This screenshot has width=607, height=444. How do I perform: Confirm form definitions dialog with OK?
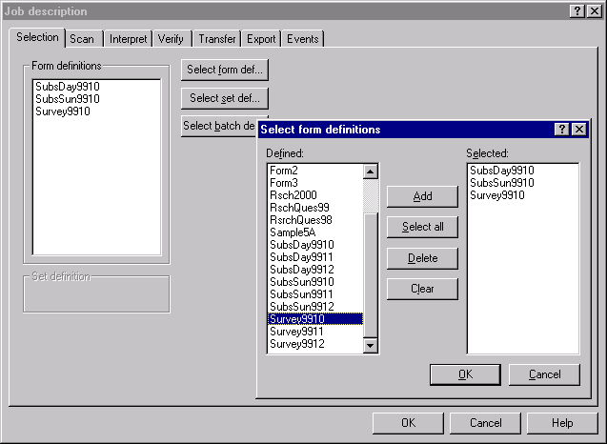coord(465,374)
